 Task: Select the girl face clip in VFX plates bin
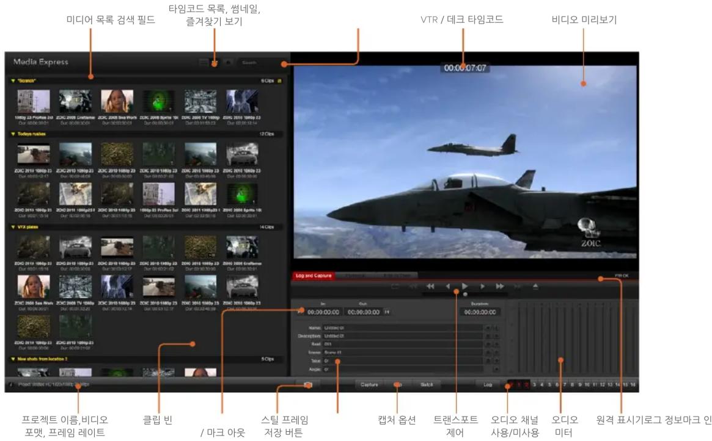coord(34,287)
